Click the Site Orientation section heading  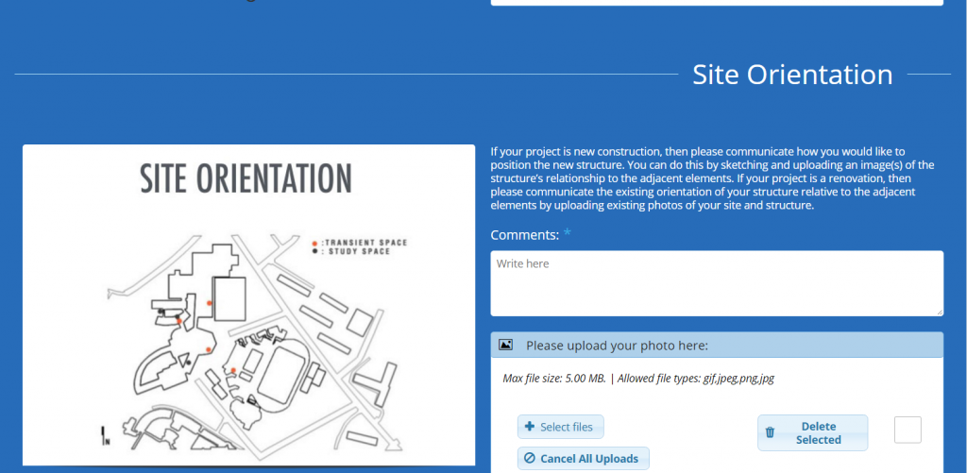click(792, 75)
